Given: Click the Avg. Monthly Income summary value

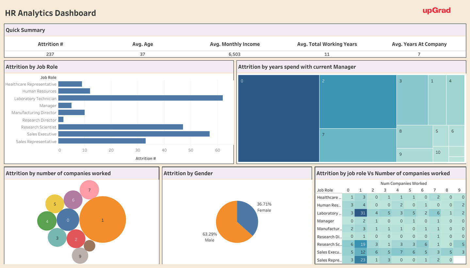Looking at the screenshot, I should tap(235, 54).
